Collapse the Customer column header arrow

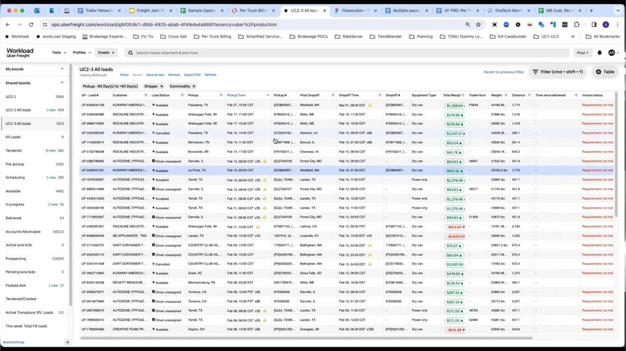click(146, 95)
